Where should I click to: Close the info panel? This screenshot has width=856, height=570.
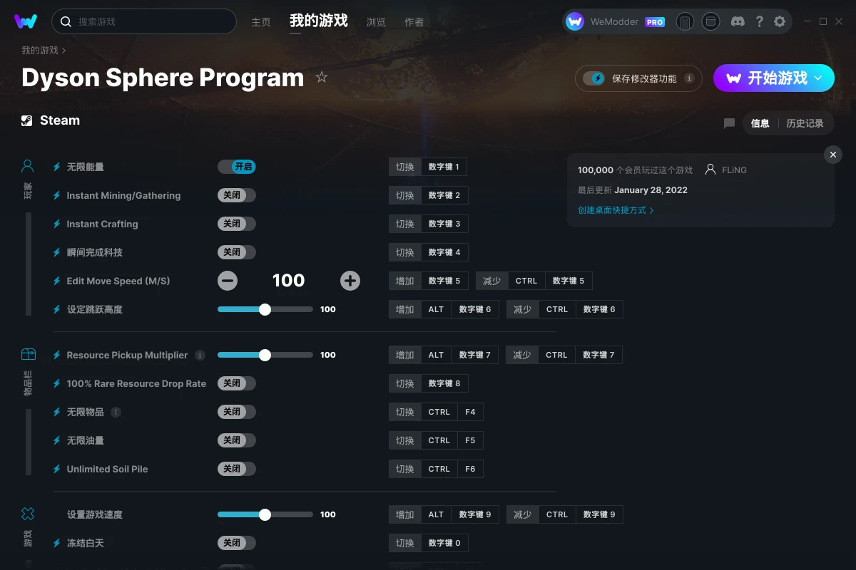click(833, 155)
